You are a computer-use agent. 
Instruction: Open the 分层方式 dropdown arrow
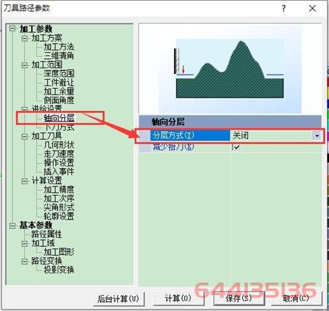click(x=317, y=136)
